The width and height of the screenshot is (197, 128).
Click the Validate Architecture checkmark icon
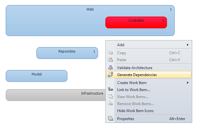110,68
